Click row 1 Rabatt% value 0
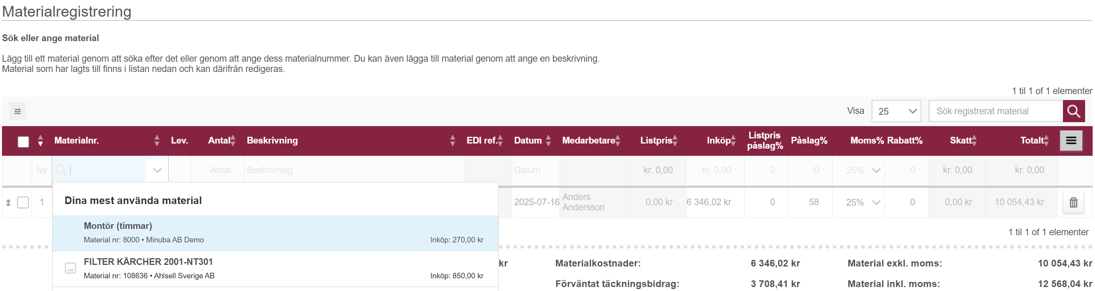 tap(912, 202)
